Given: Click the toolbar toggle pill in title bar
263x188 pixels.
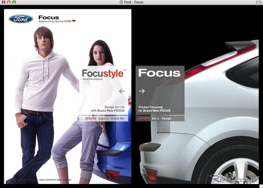Looking at the screenshot, I should click(258, 2).
